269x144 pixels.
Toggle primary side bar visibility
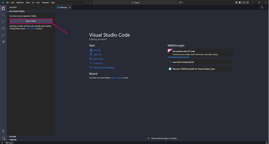240,2
